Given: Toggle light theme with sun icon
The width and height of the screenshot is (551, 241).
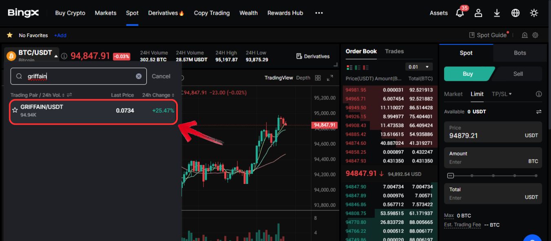Looking at the screenshot, I should [x=534, y=13].
